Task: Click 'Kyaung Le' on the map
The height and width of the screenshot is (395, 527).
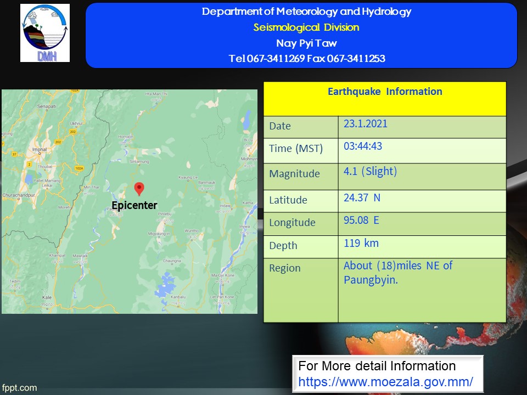Action: click(x=188, y=177)
